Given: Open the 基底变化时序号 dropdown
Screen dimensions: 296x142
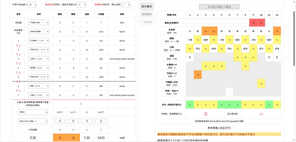Looking at the screenshot, I should pos(82,5).
